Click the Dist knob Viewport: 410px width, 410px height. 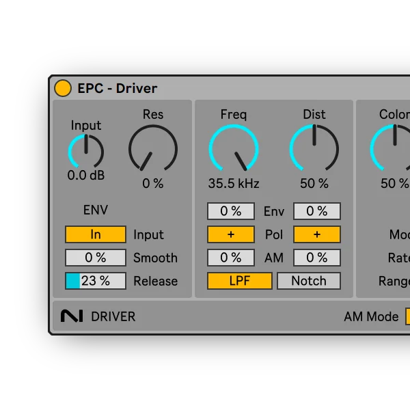[x=314, y=148]
